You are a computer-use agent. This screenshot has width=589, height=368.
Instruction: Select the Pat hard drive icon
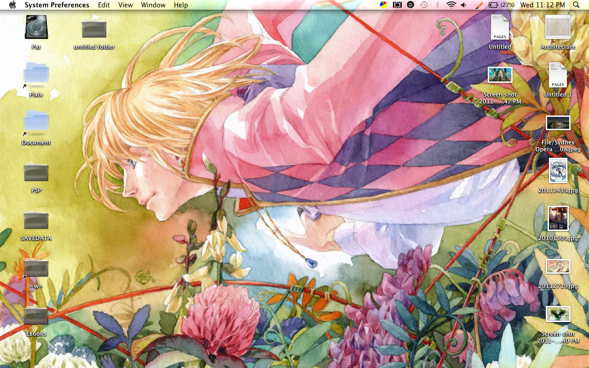(36, 27)
